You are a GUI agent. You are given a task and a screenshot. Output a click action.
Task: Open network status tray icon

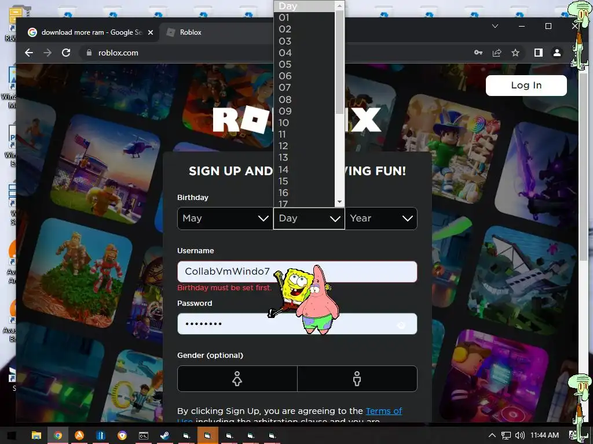click(506, 435)
